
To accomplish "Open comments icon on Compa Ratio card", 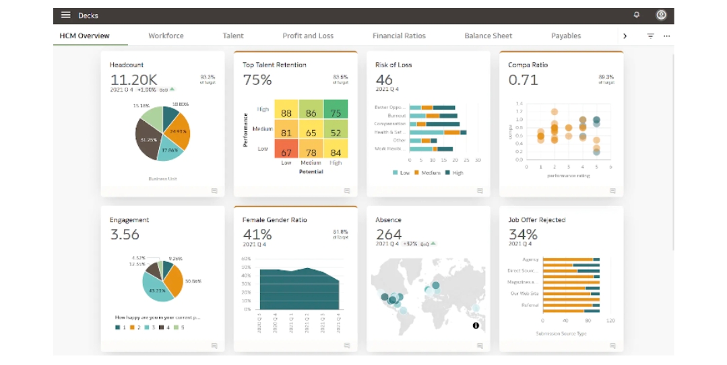I will tap(612, 191).
